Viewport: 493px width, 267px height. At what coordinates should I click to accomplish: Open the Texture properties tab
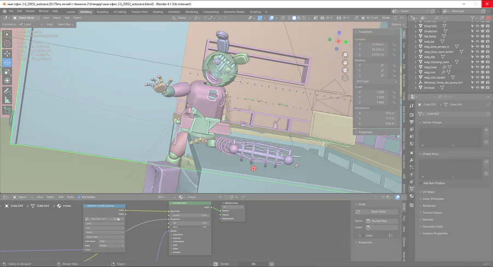411,205
